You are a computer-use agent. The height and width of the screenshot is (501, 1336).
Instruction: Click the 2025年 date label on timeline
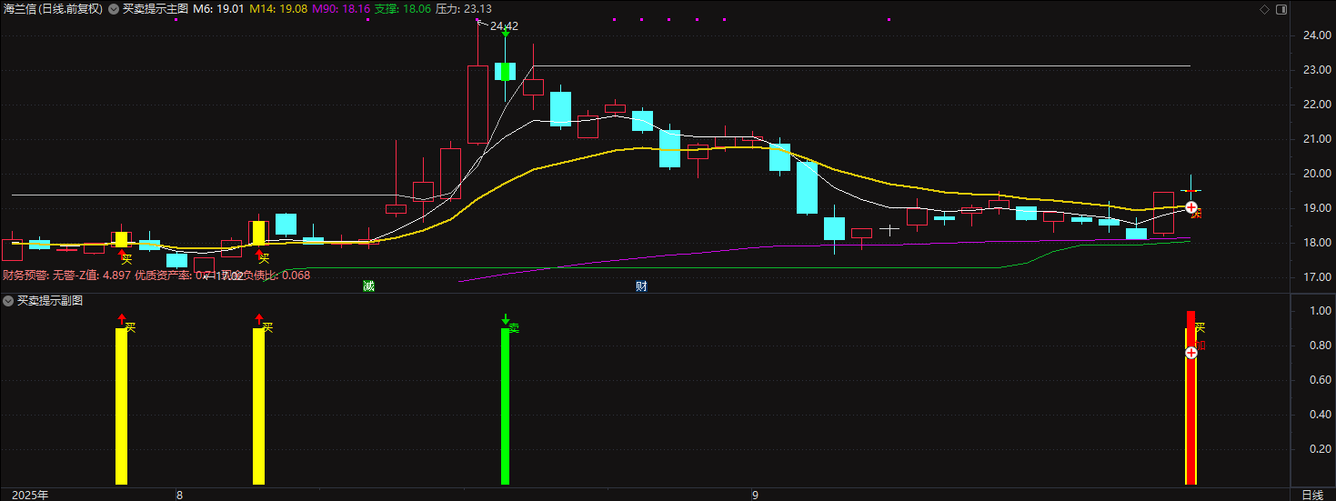31,495
